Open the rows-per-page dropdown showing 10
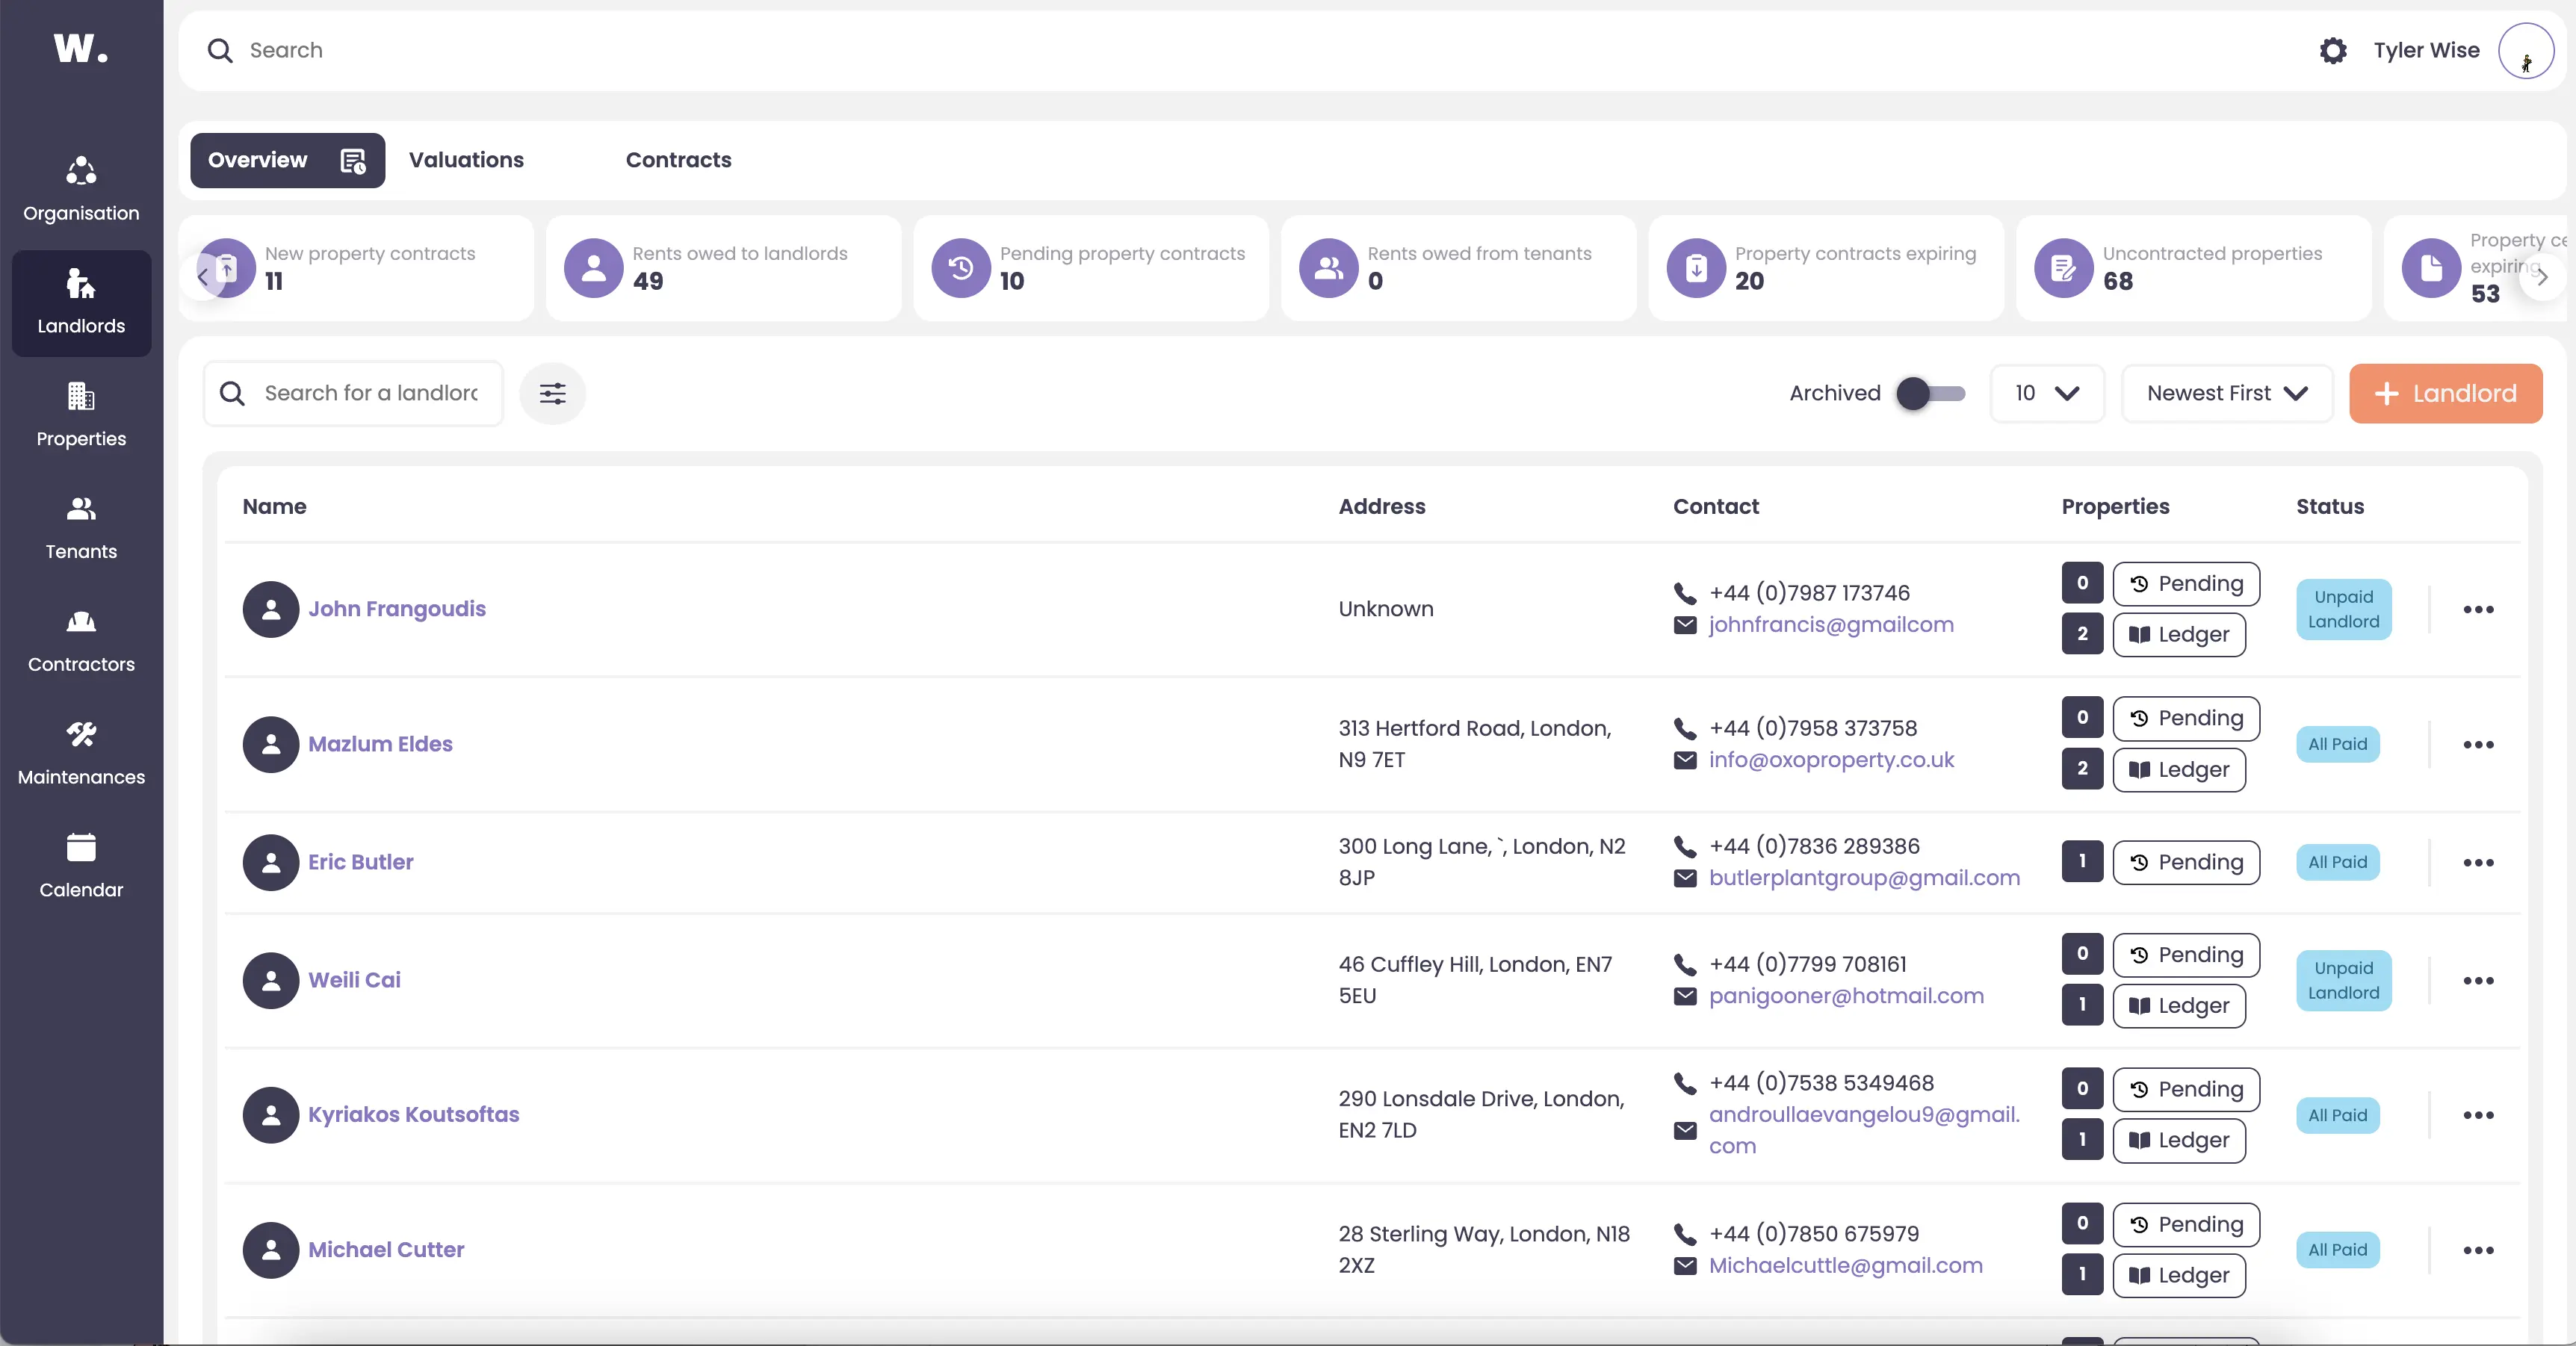 [2047, 393]
